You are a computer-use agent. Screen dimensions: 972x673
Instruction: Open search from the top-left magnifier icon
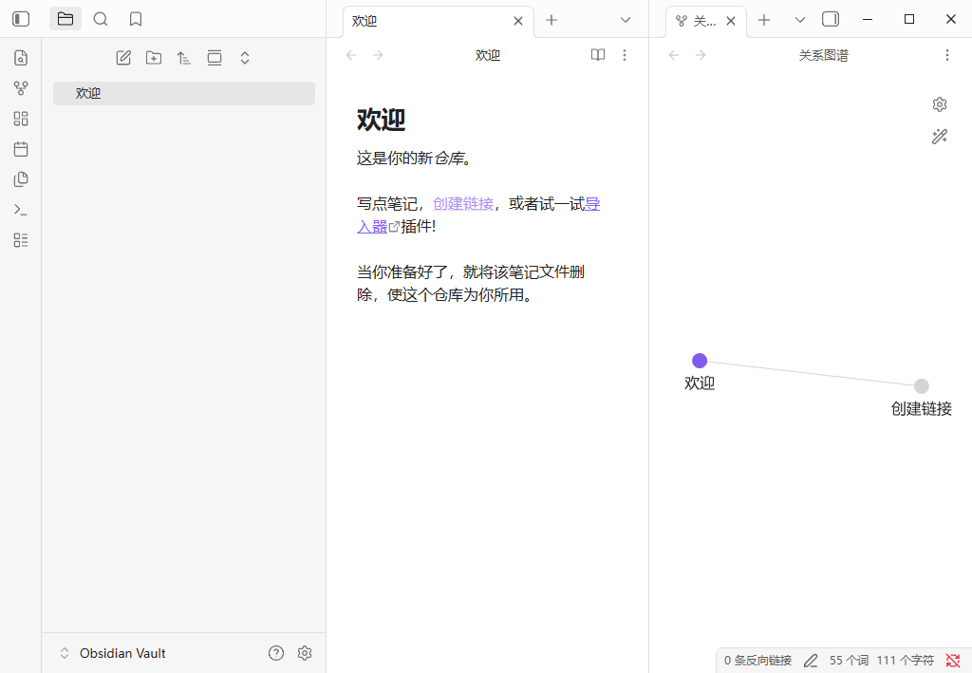tap(100, 18)
